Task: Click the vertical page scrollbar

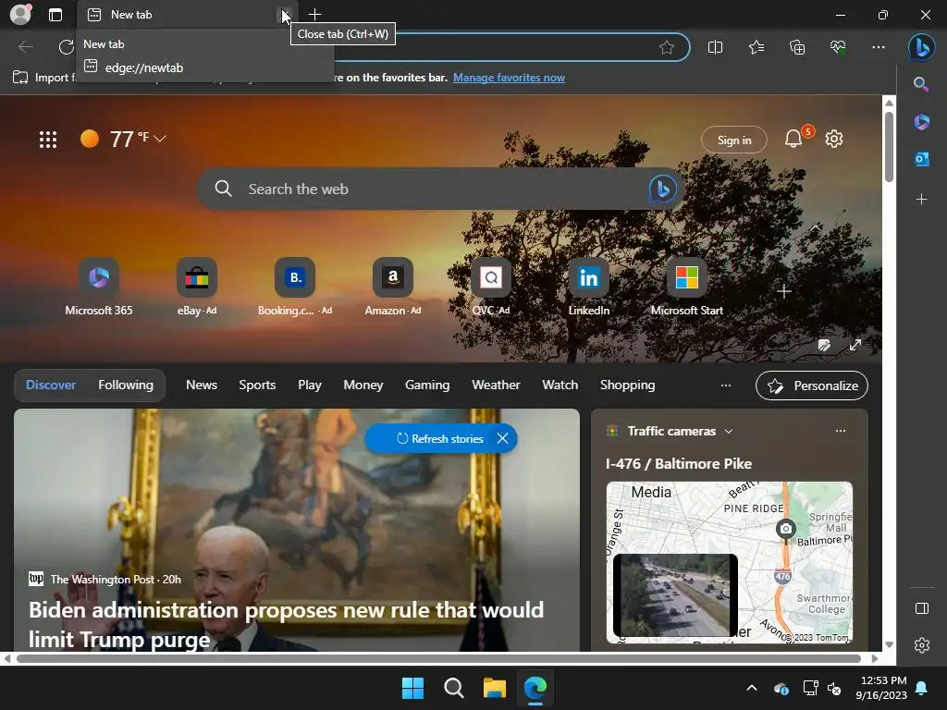Action: click(889, 147)
